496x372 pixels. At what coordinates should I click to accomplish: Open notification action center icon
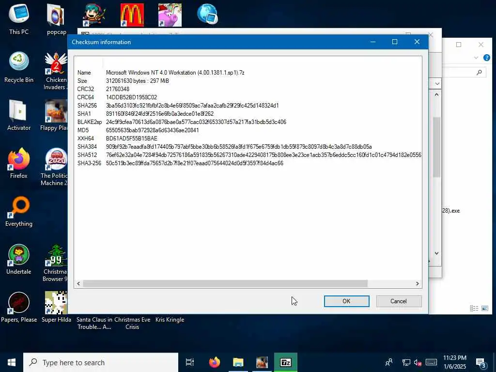481,362
